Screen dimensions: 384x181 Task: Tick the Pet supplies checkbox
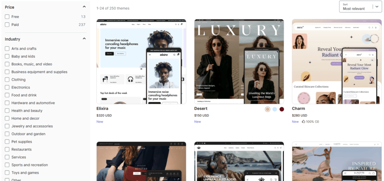pos(7,142)
